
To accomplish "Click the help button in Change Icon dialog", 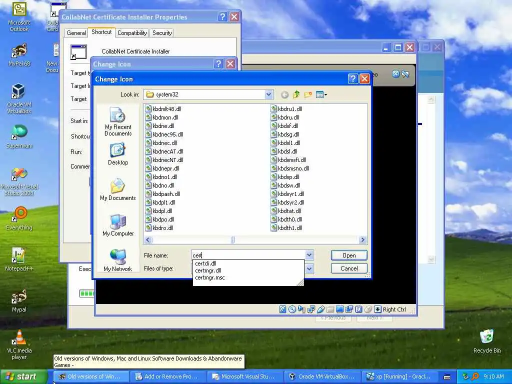I will click(x=352, y=78).
